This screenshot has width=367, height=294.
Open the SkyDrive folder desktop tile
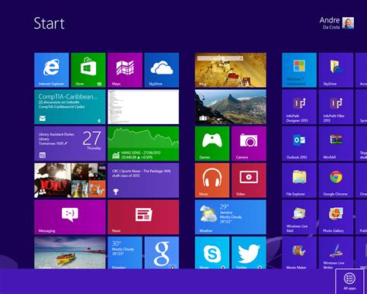336,70
